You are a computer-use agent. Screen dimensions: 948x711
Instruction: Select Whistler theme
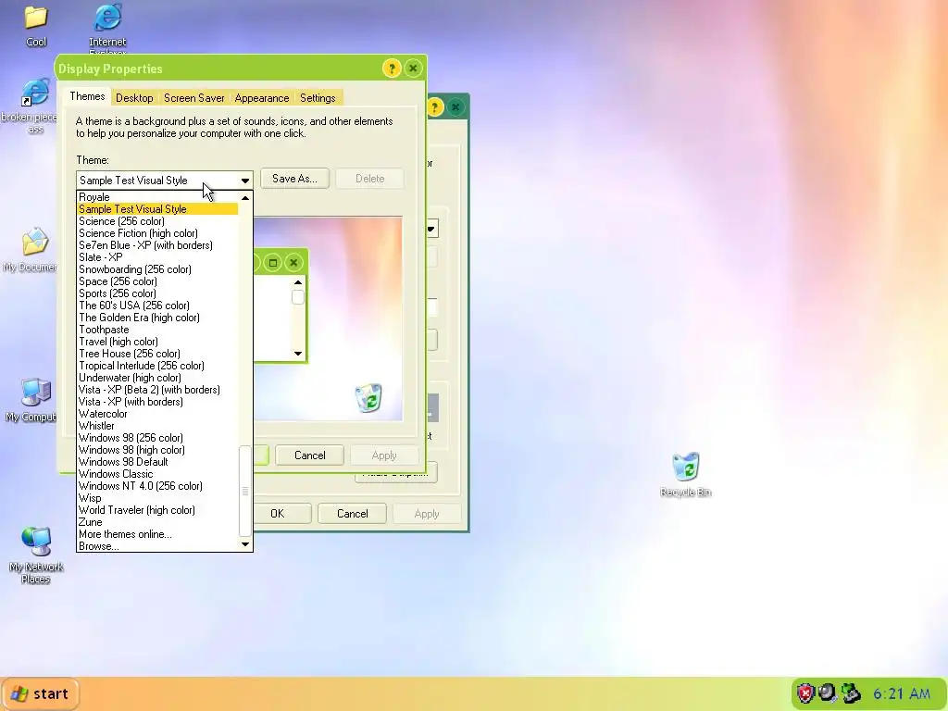click(157, 426)
